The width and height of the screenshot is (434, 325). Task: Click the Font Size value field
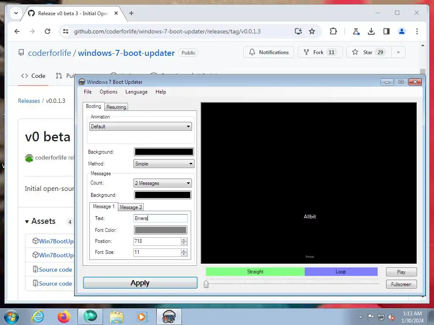coord(157,252)
